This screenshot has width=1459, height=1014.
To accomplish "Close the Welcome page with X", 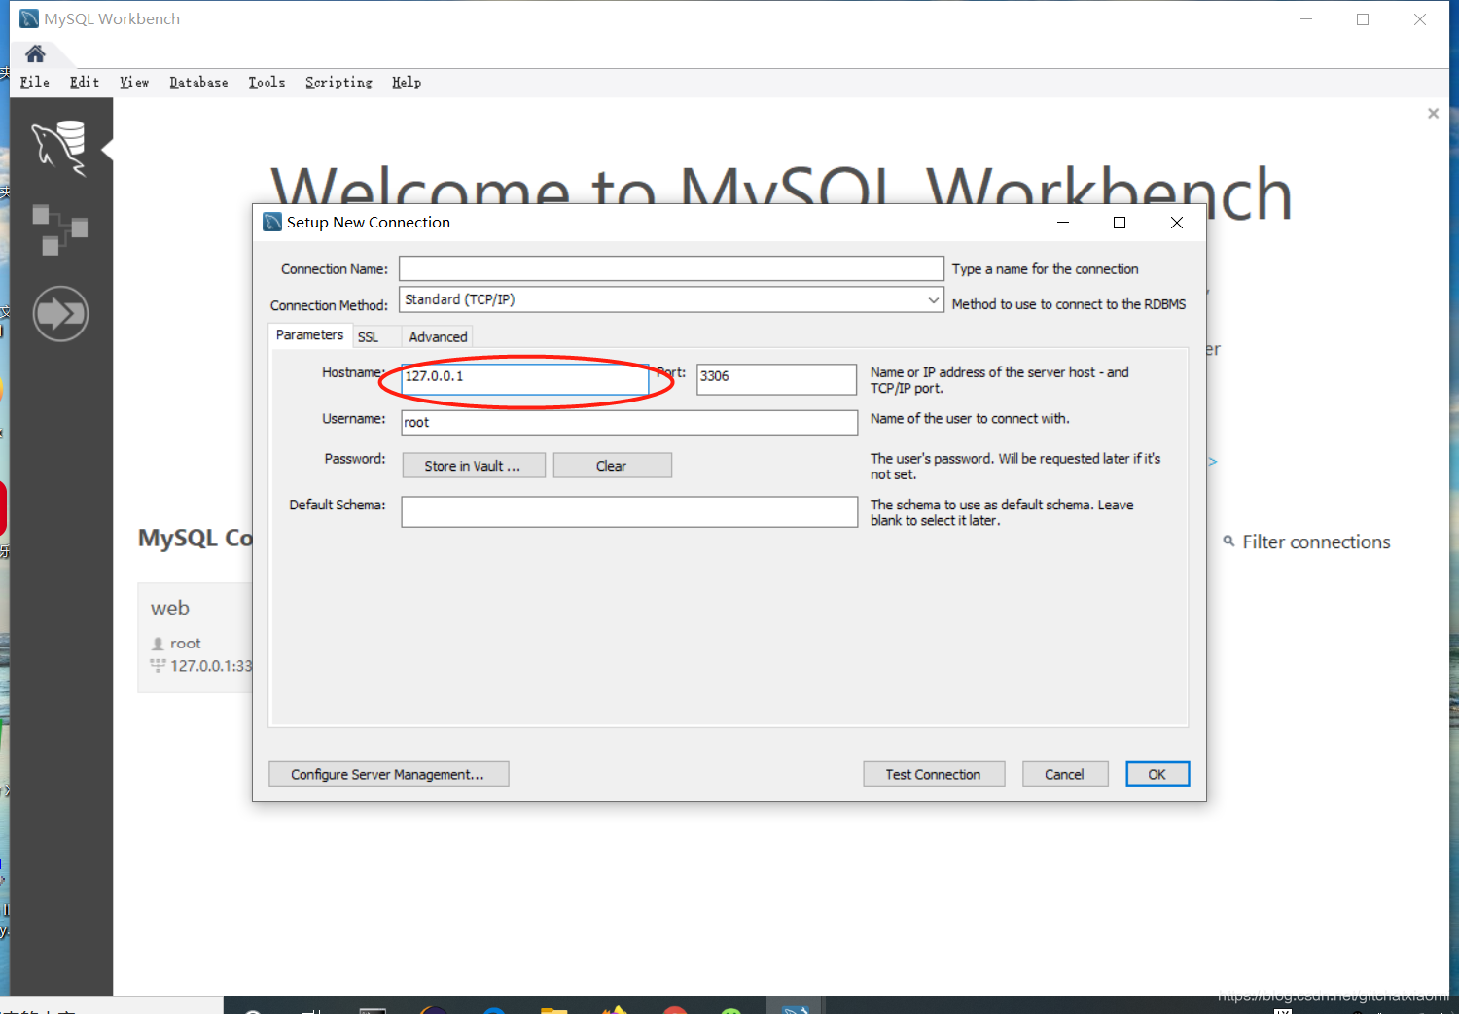I will click(1433, 114).
